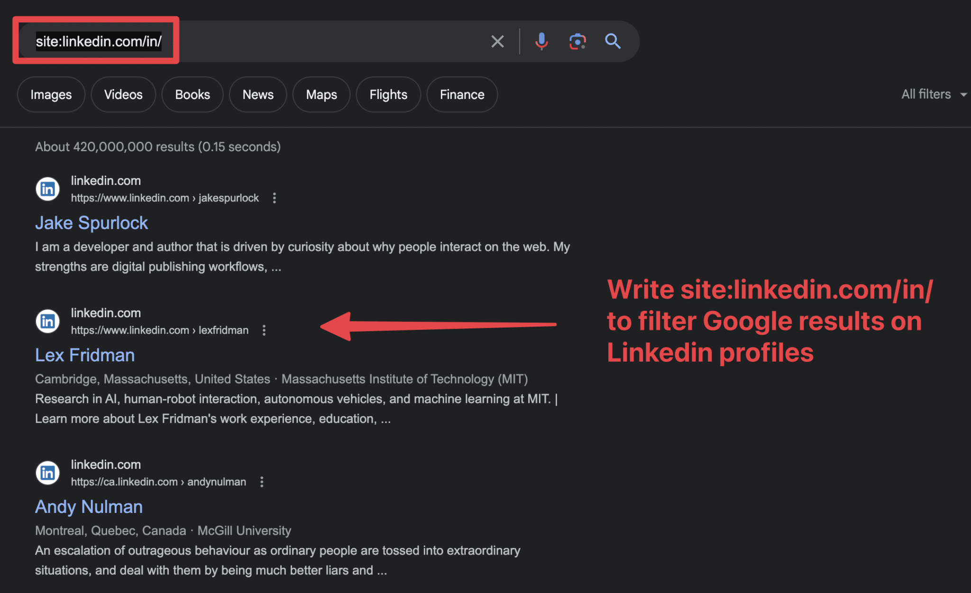This screenshot has width=971, height=593.
Task: Open the News results tab
Action: point(257,94)
